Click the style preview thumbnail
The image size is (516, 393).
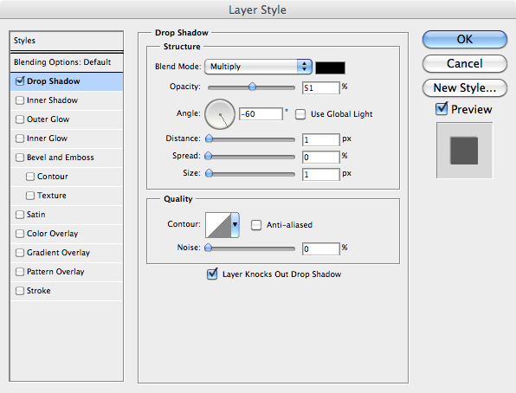[x=464, y=151]
